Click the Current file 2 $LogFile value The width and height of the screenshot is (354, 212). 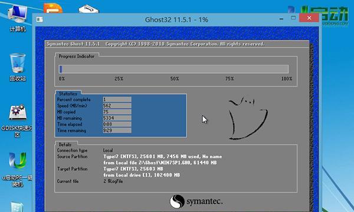113,181
